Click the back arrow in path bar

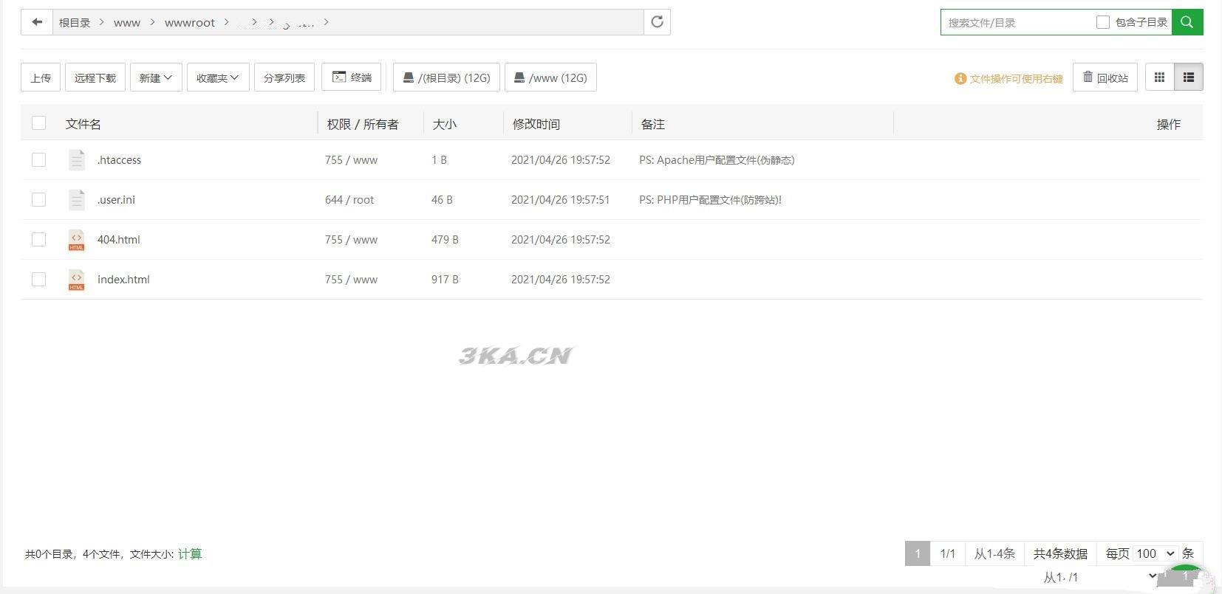coord(37,22)
